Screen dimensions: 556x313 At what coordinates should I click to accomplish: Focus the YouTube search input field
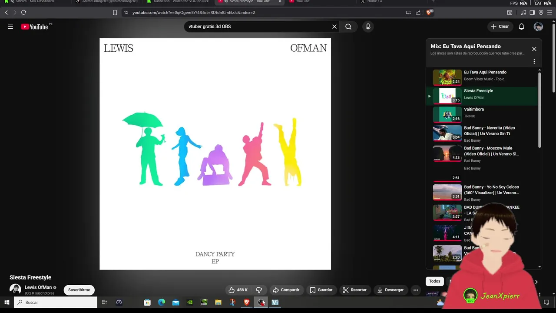pos(258,27)
